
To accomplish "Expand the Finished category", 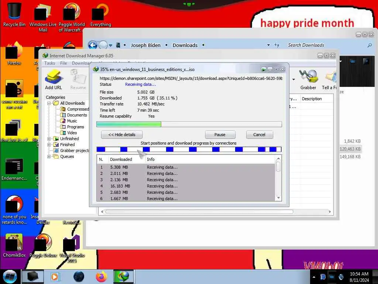I will pos(49,145).
